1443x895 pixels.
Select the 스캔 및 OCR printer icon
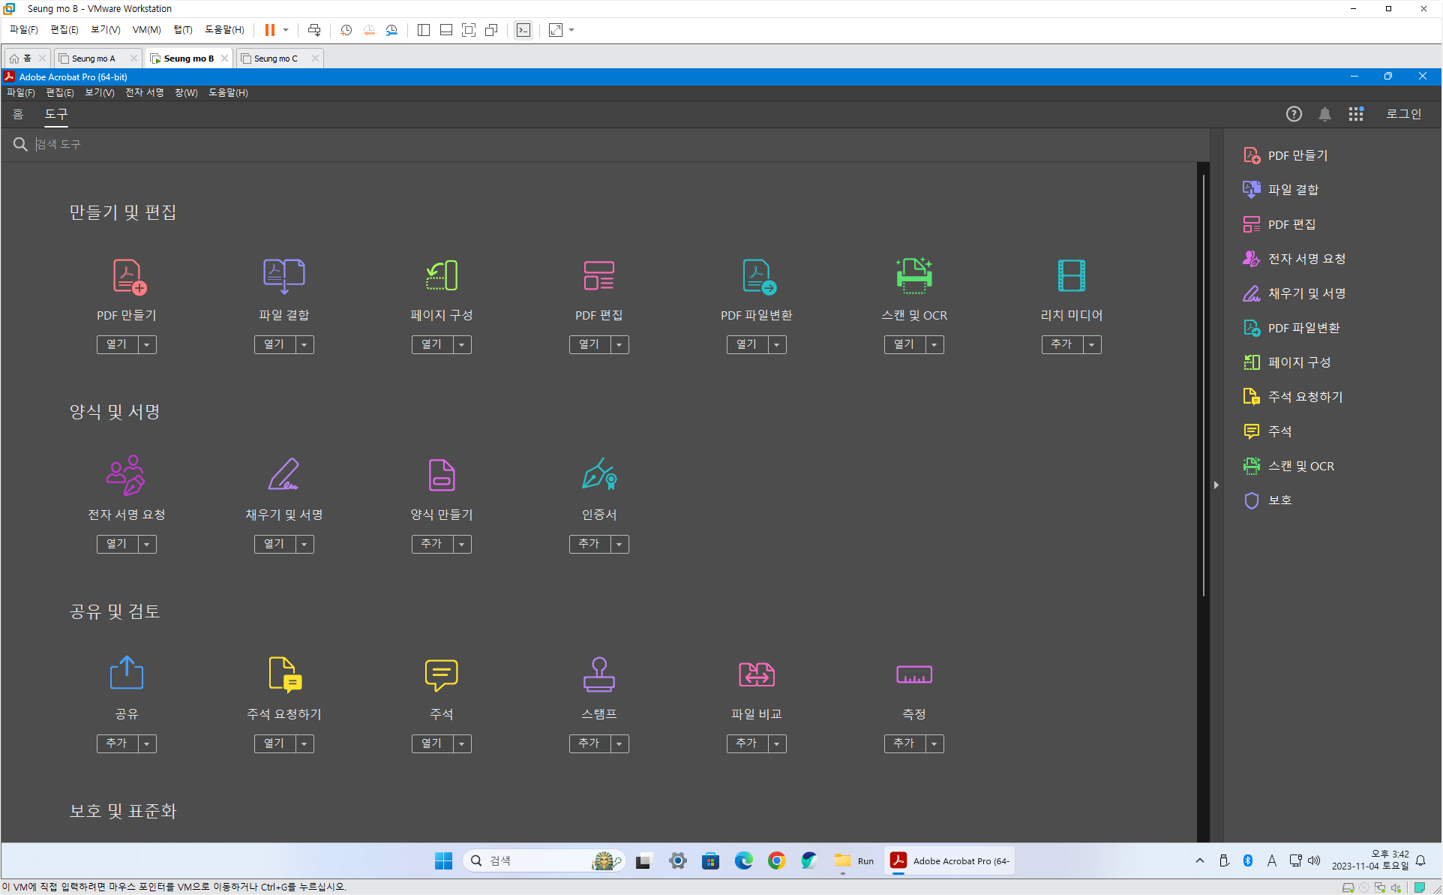pyautogui.click(x=913, y=276)
